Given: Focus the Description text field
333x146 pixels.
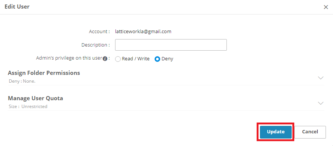Looking at the screenshot, I should point(171,45).
